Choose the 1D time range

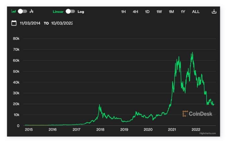(x=147, y=12)
